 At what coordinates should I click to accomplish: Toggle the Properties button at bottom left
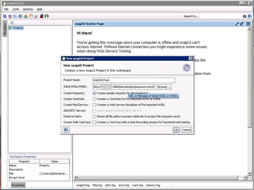18,185
